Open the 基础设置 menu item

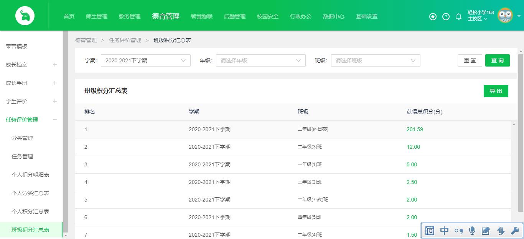(366, 17)
